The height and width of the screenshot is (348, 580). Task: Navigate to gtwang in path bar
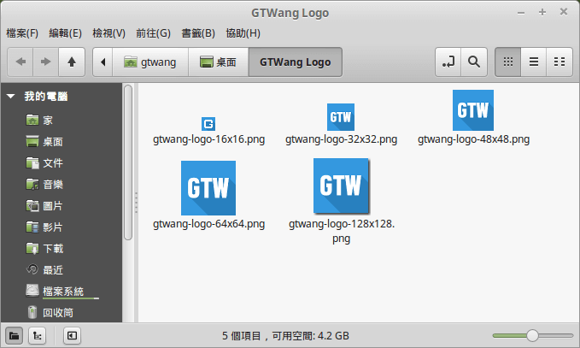tap(150, 62)
